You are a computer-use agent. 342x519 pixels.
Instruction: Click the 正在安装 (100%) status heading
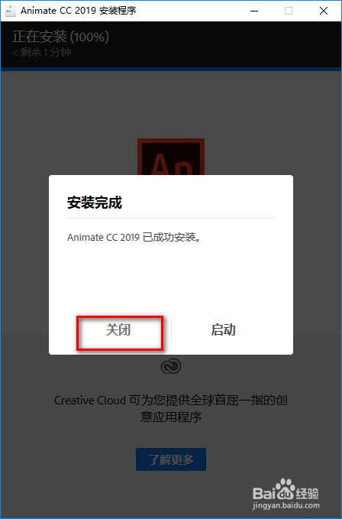pos(61,37)
